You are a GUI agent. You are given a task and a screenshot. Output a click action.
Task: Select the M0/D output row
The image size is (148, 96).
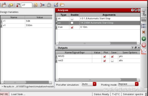point(98,56)
